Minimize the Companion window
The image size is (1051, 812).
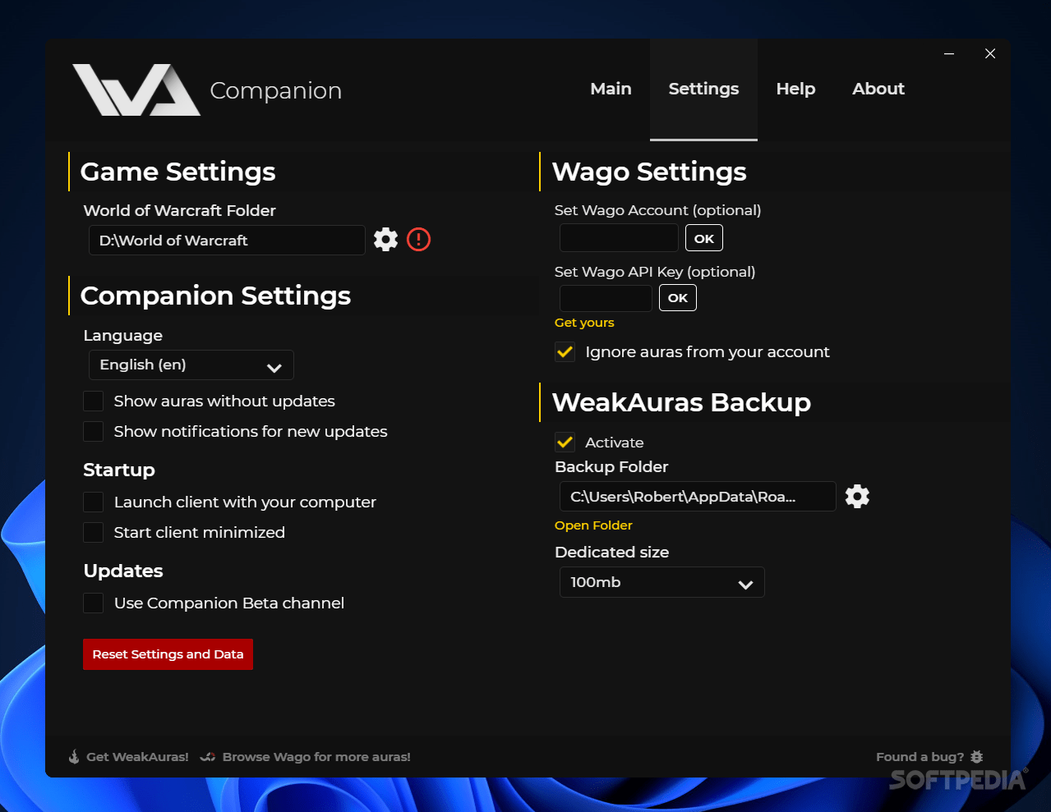[x=949, y=53]
